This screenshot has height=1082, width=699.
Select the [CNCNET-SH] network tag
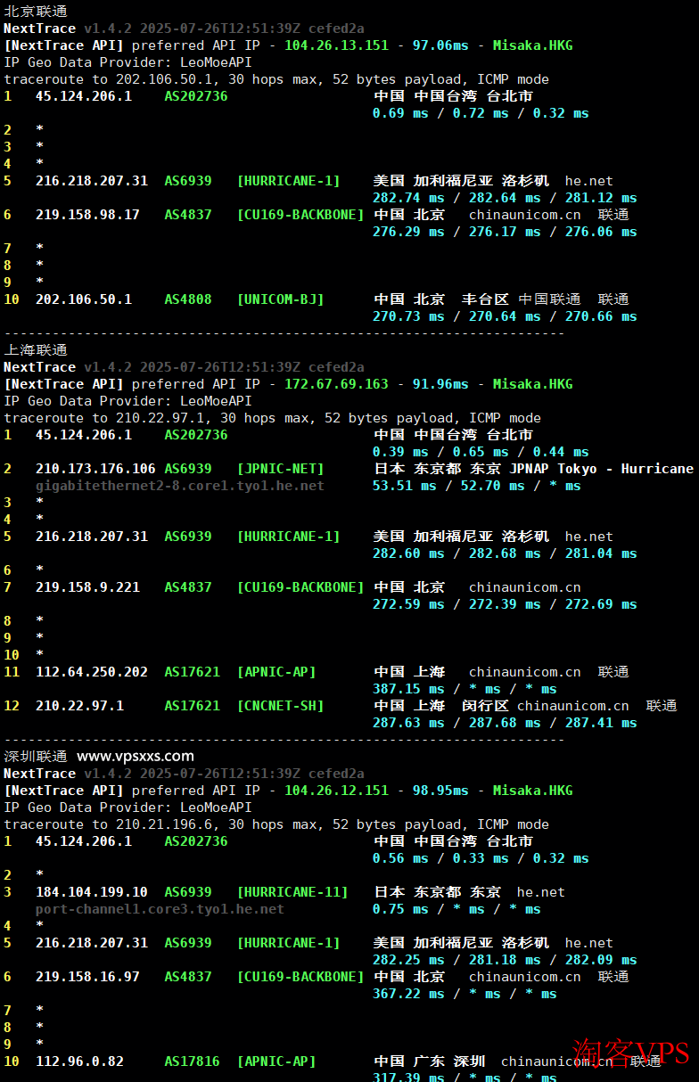point(280,706)
